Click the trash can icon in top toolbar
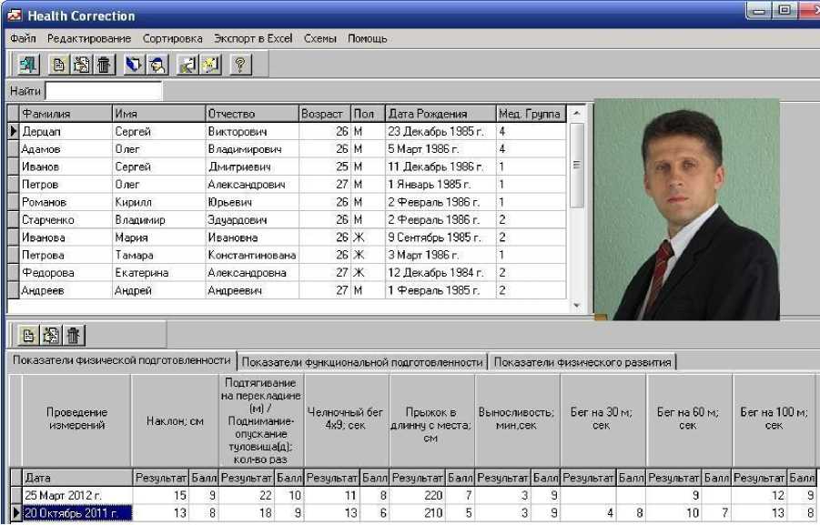The width and height of the screenshot is (820, 525). 105,65
